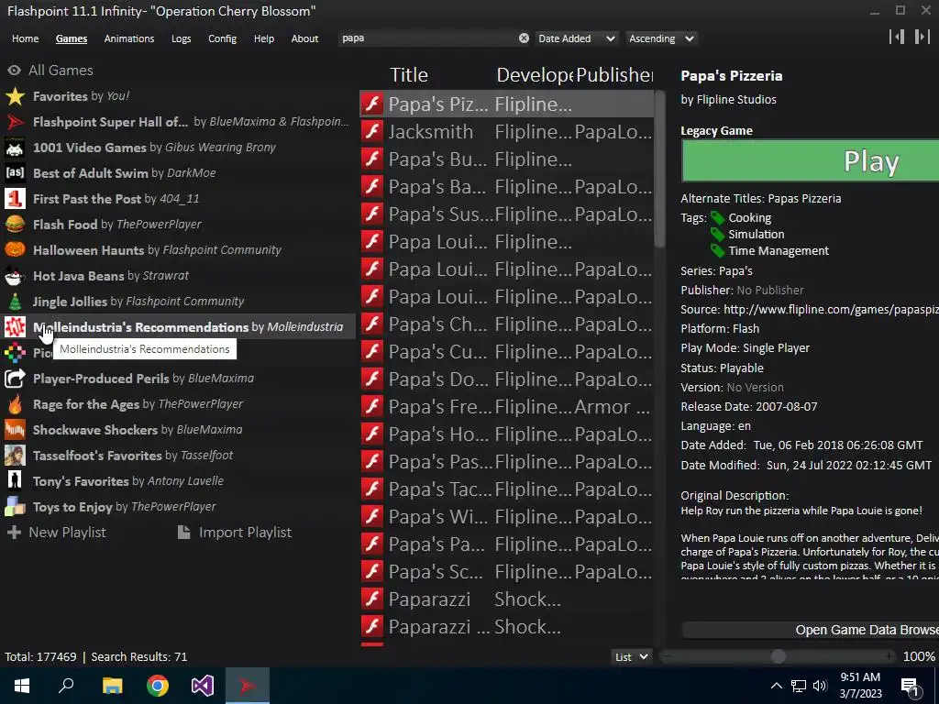The height and width of the screenshot is (704, 939).
Task: Click the First Past the Post icon
Action: coord(15,199)
